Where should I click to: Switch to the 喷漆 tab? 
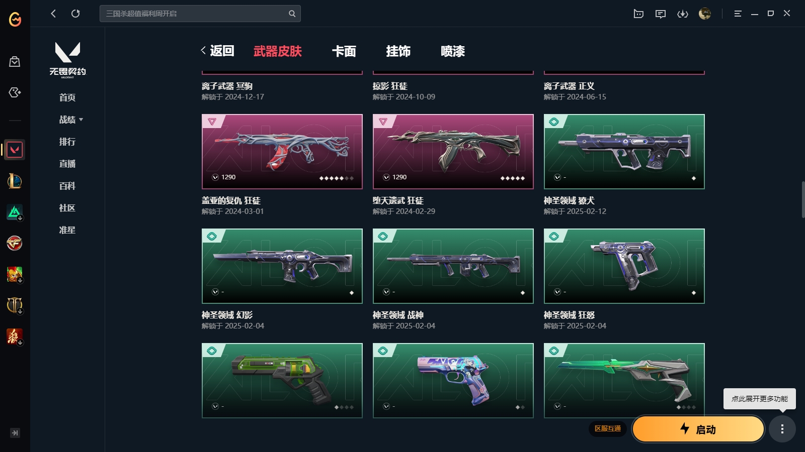pyautogui.click(x=453, y=51)
